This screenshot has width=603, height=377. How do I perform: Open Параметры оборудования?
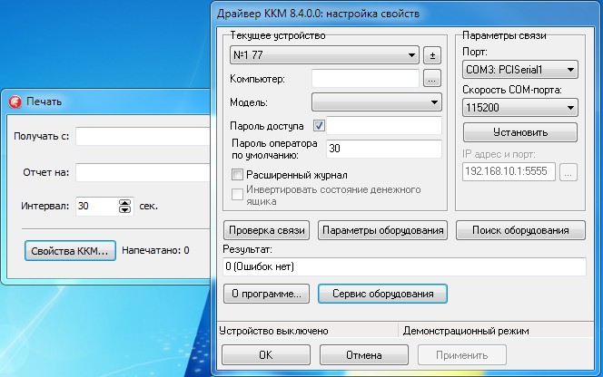pos(382,230)
